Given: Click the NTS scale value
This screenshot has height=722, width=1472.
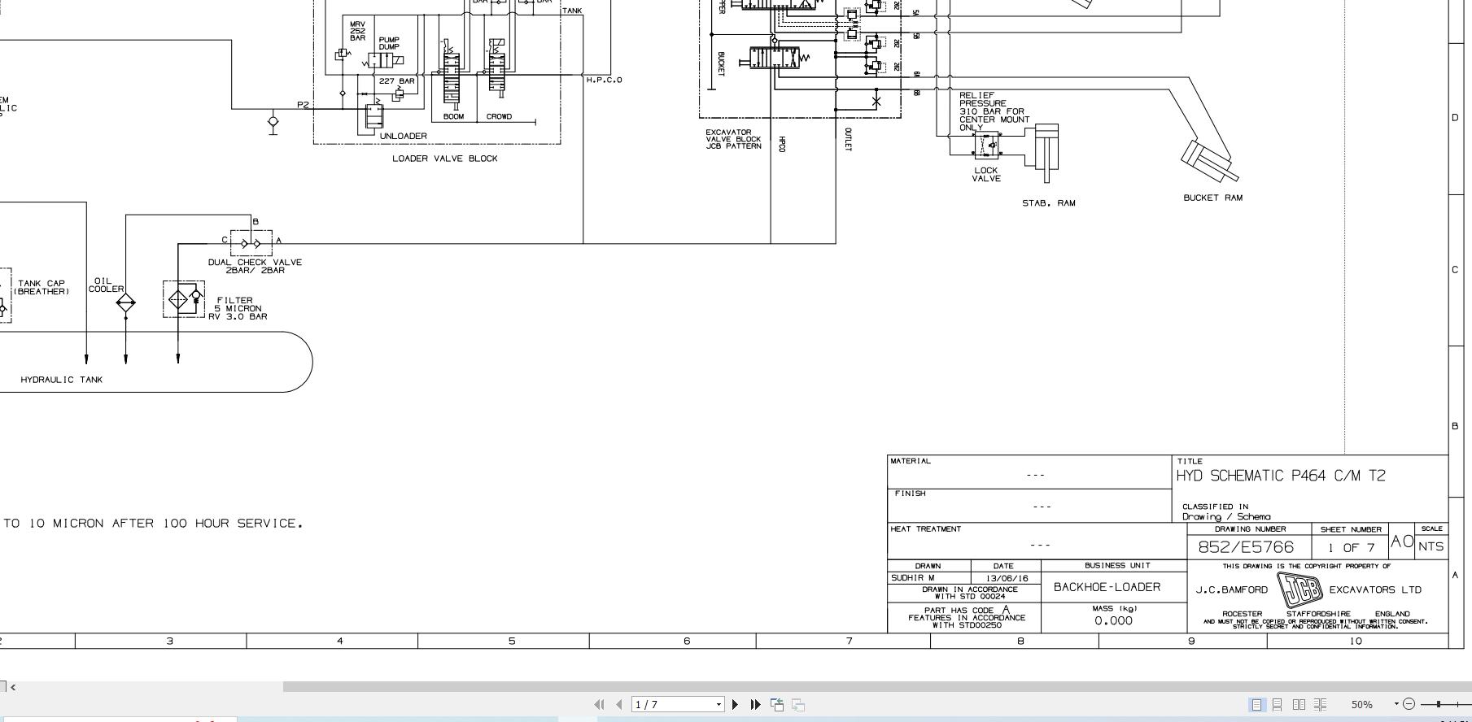Looking at the screenshot, I should (x=1431, y=547).
